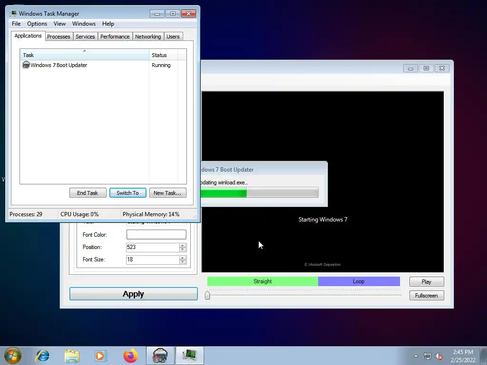487x365 pixels.
Task: Click Task Manager title bar icon
Action: tap(13, 13)
